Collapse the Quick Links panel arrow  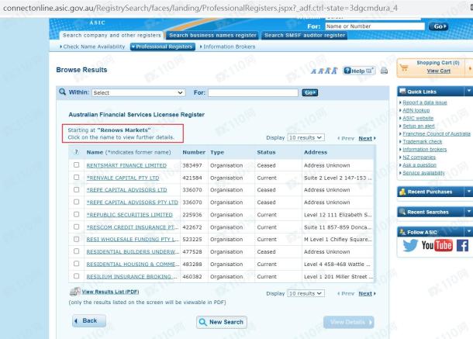click(x=469, y=91)
